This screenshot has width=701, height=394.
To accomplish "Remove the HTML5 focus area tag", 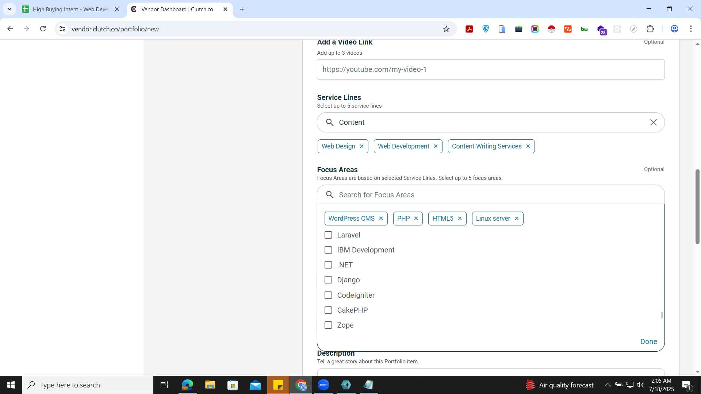I will [x=460, y=219].
